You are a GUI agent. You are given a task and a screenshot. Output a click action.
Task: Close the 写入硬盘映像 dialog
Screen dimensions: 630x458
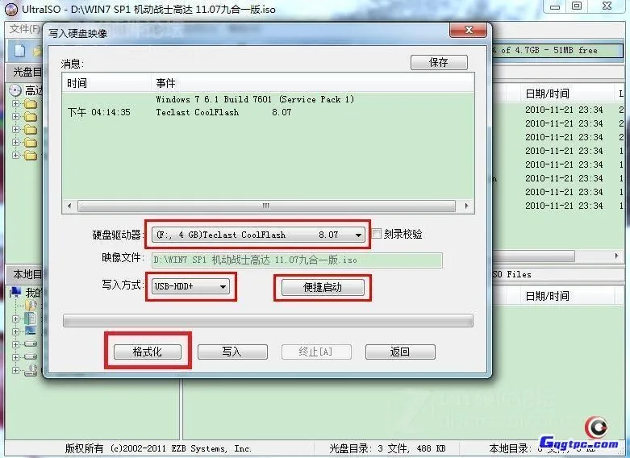(468, 30)
